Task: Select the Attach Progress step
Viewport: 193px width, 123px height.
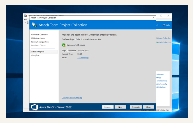Action: point(44,52)
